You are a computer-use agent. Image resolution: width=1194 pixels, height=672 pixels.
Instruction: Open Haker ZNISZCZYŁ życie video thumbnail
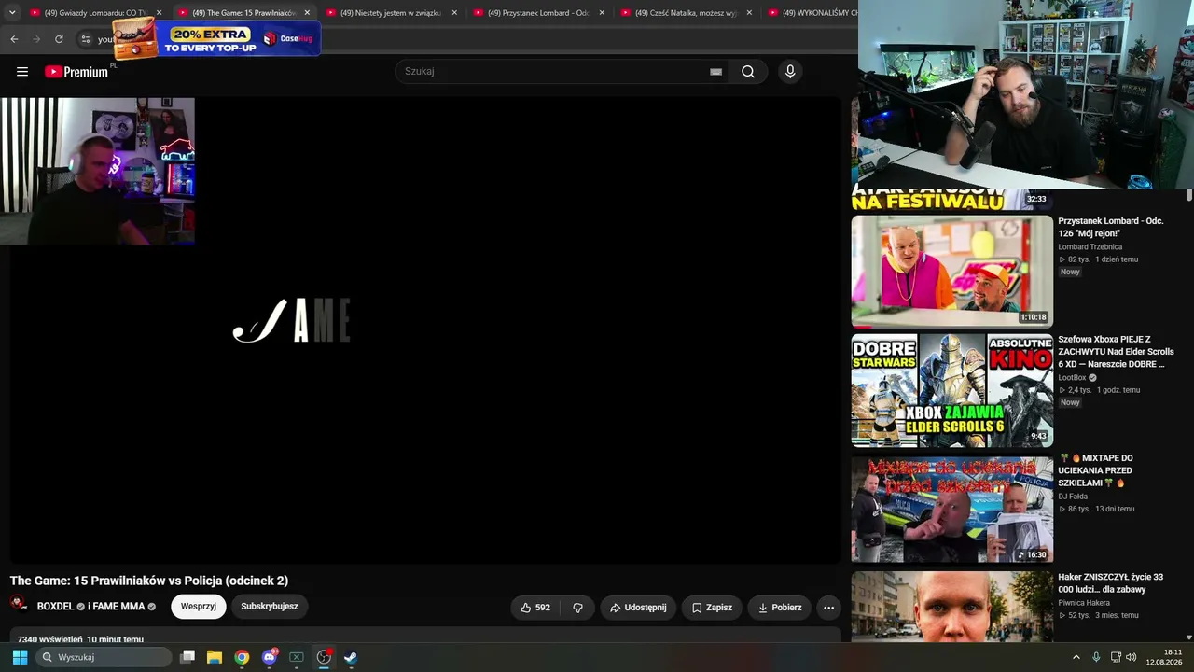(952, 607)
